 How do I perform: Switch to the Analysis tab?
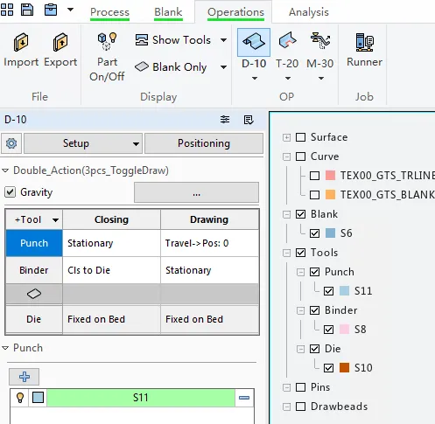(x=309, y=12)
